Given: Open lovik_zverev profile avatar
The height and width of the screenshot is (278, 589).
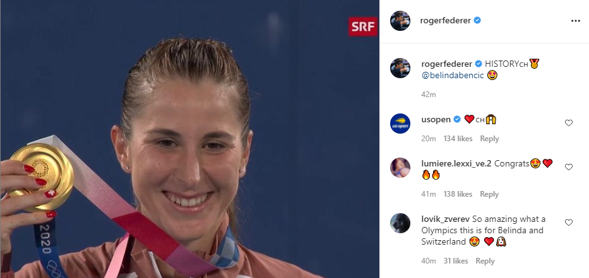Looking at the screenshot, I should [400, 223].
